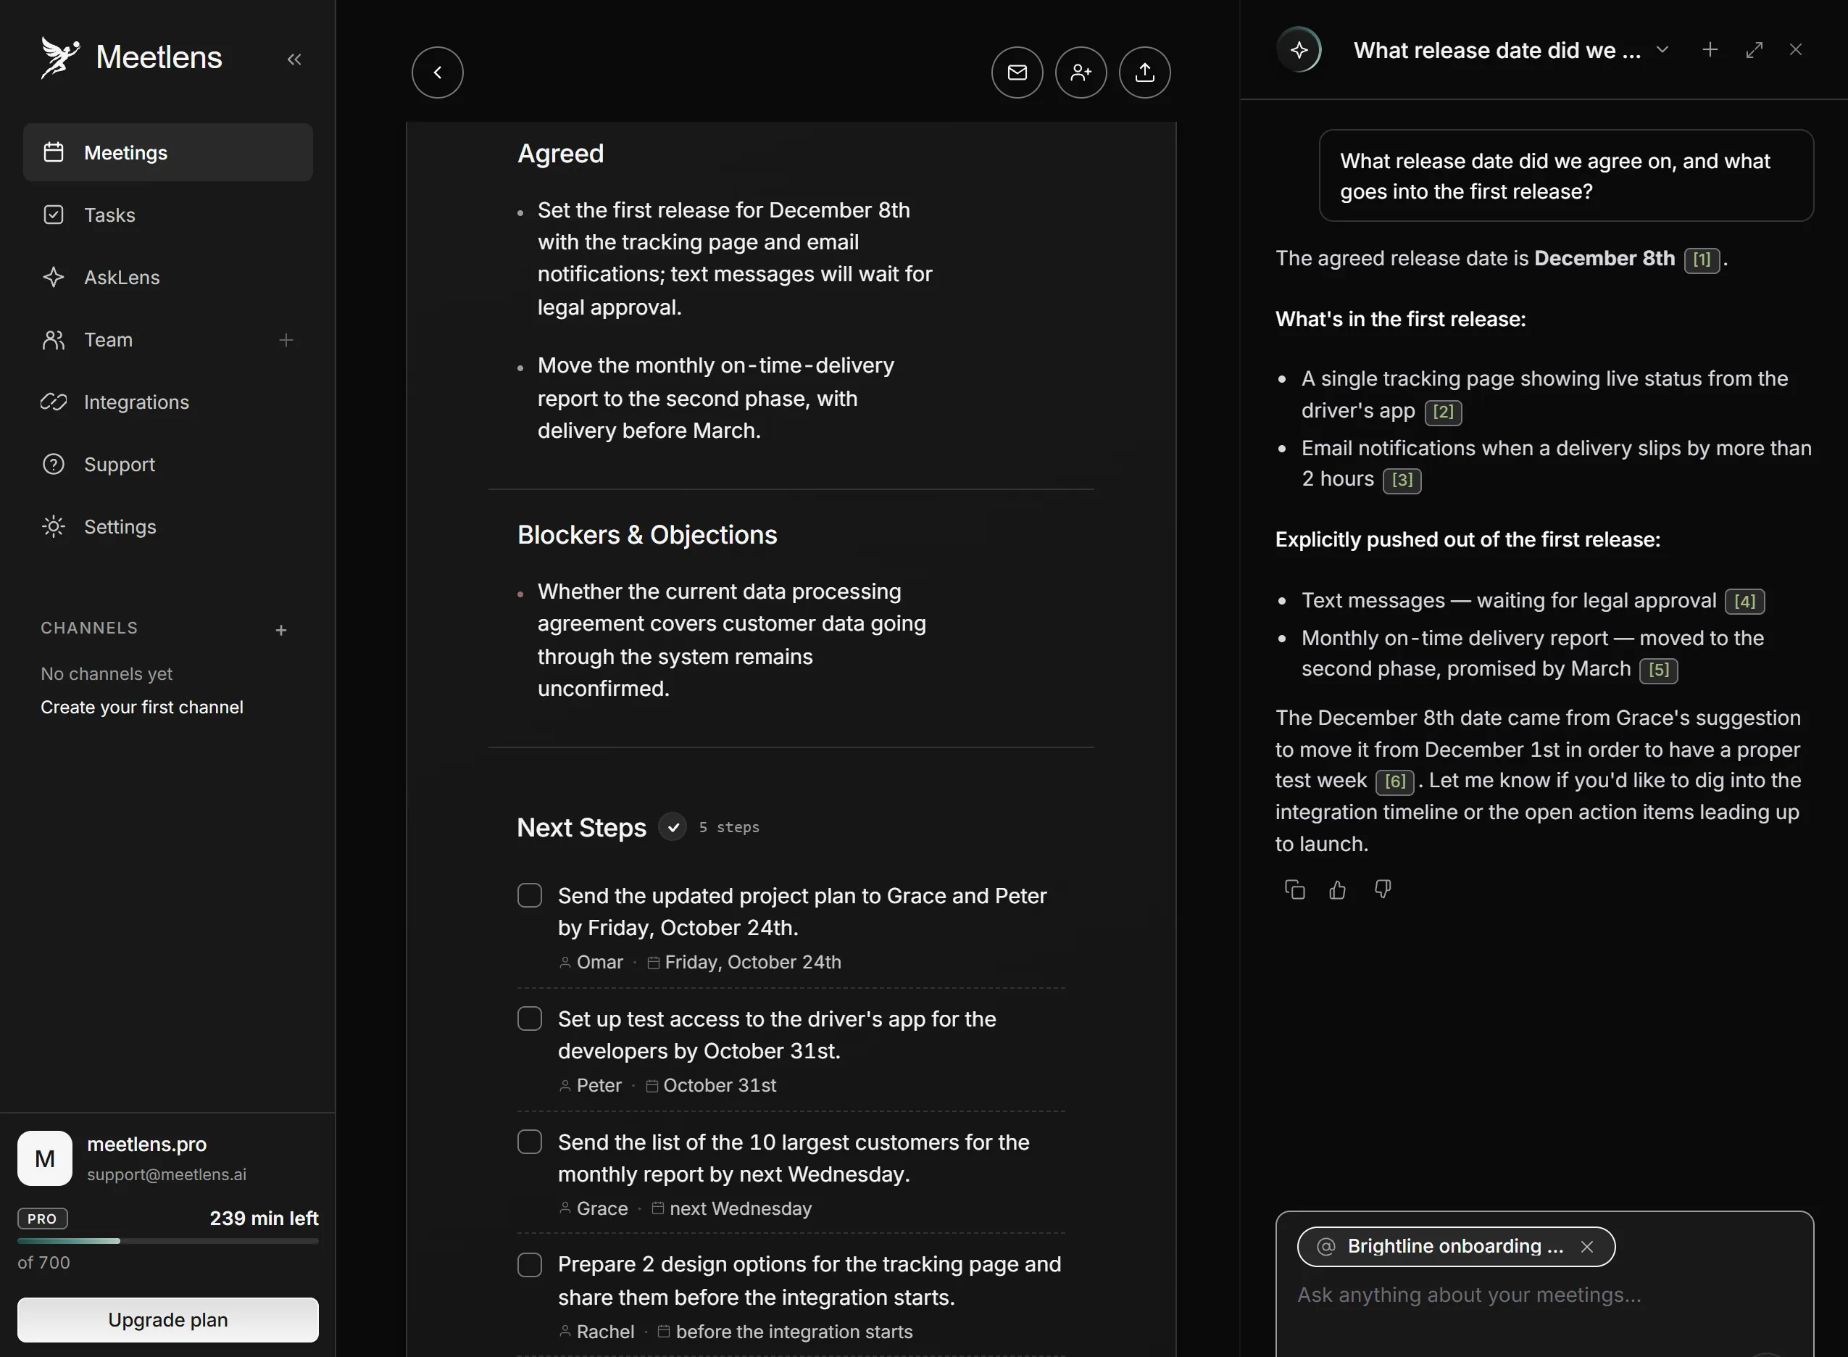Viewport: 1848px width, 1357px height.
Task: Open citation [6] about test week
Action: [x=1395, y=781]
